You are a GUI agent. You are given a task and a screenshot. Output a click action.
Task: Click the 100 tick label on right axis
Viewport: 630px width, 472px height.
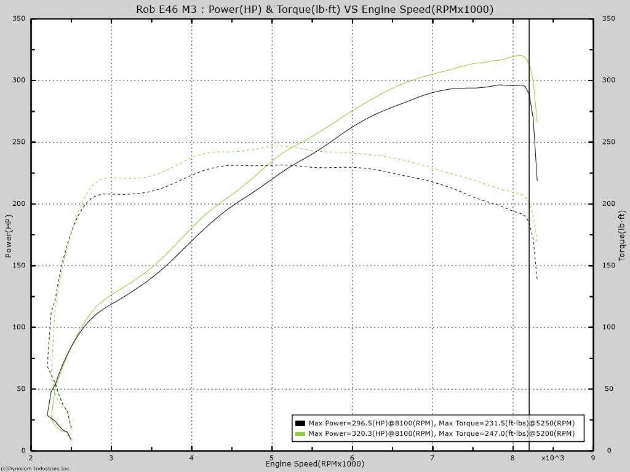(609, 327)
